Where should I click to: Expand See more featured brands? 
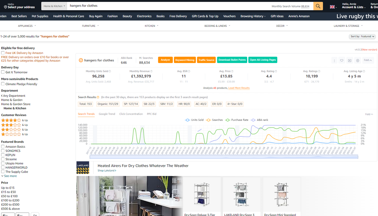point(9,176)
